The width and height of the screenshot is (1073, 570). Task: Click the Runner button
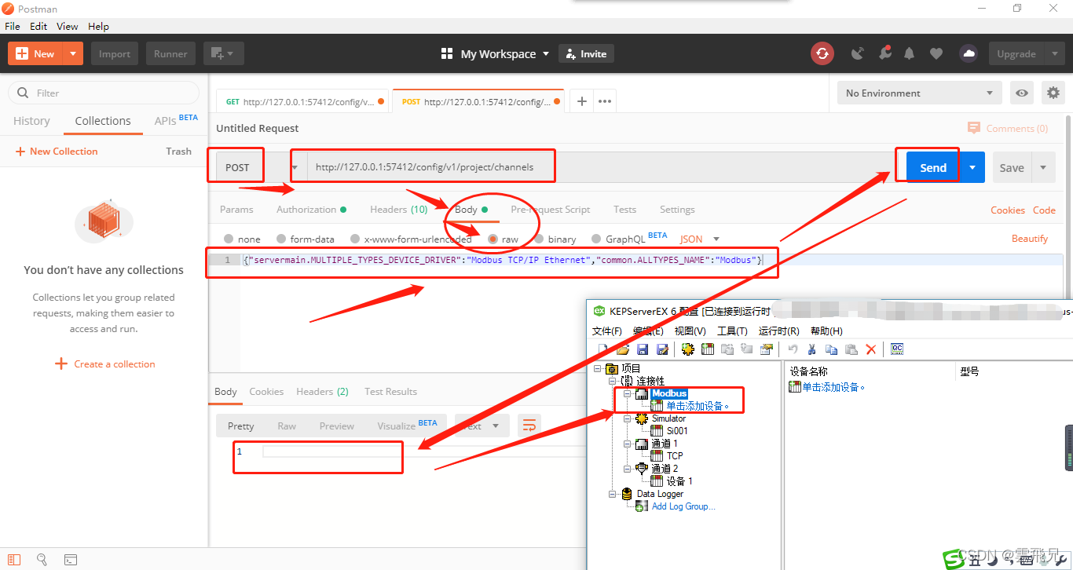(x=170, y=53)
